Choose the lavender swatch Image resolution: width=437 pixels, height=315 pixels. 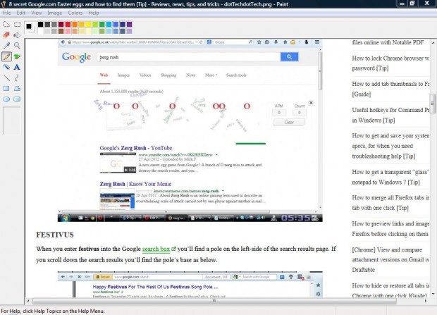pos(129,31)
